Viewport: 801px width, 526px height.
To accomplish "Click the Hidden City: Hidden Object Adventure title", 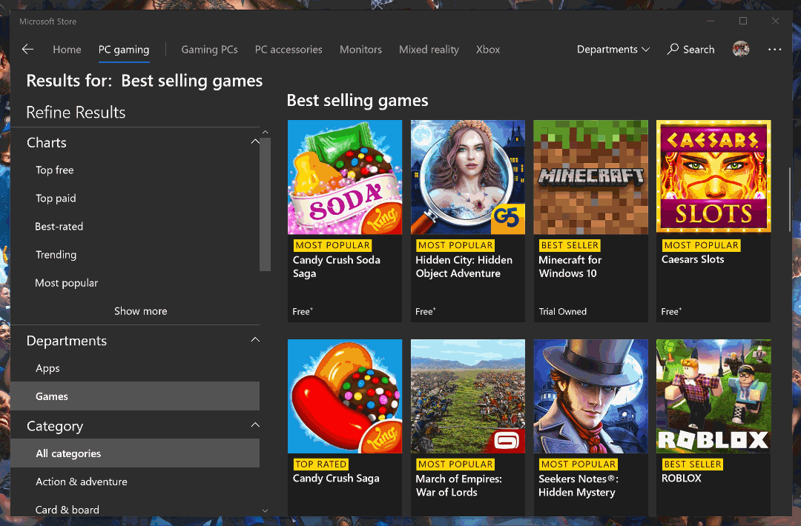I will [464, 266].
